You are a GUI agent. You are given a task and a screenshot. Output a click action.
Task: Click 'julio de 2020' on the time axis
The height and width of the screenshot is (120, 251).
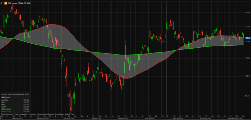pos(178,118)
